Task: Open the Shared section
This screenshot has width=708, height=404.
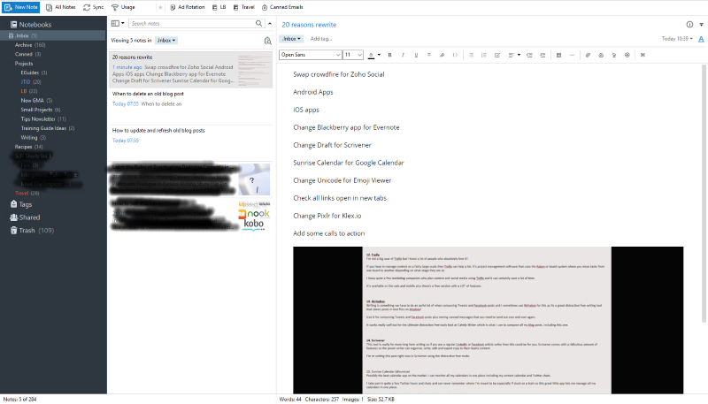Action: point(26,217)
